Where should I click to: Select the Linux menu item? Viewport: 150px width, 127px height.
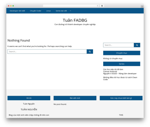coord(49,11)
